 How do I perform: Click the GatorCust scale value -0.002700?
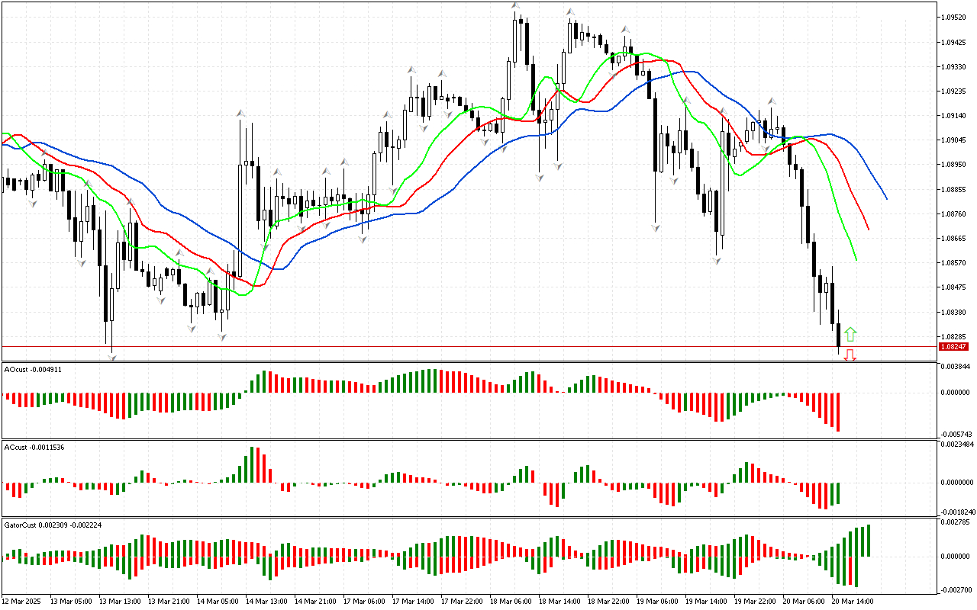click(956, 589)
